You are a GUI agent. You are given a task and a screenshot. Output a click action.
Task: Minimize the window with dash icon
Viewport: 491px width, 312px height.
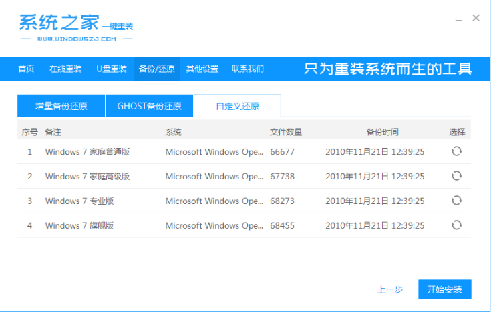coord(458,19)
